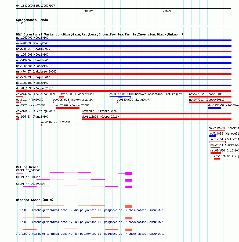Image resolution: width=239 pixels, height=242 pixels.
Task: Click the esv2440038 variant label
Action: tap(224, 128)
